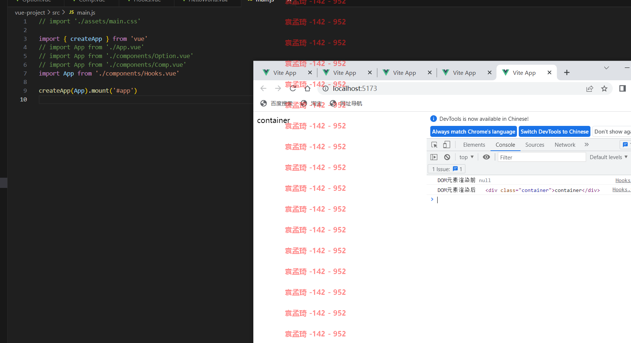Click the src breadcrumb folder

click(56, 12)
